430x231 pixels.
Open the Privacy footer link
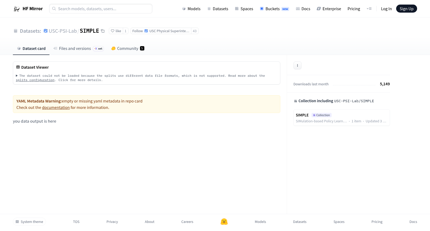coord(112,222)
